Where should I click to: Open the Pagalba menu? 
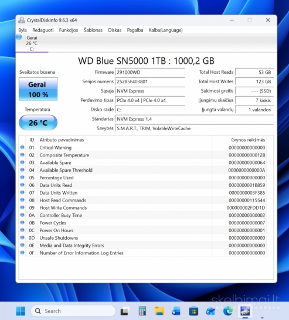click(x=135, y=30)
